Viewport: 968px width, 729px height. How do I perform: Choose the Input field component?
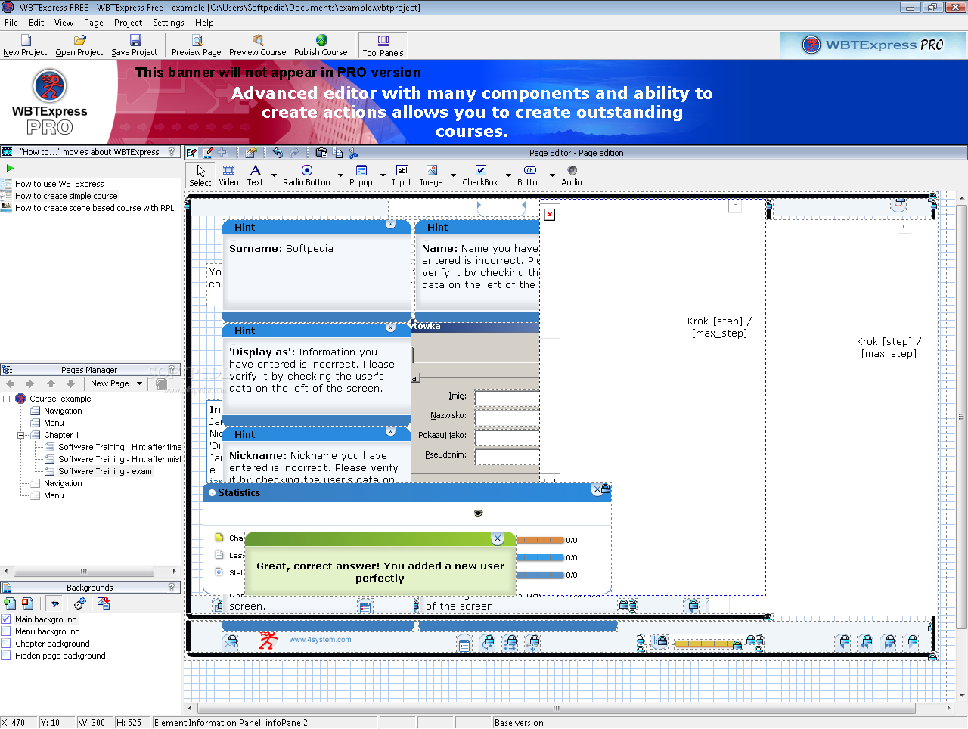[x=402, y=175]
